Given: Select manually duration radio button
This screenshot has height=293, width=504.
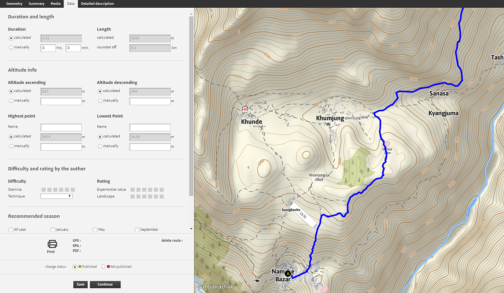Looking at the screenshot, I should 11,48.
